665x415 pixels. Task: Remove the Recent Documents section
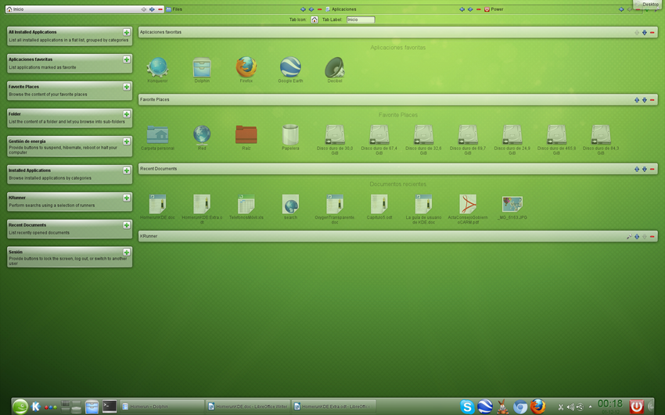[x=652, y=169]
